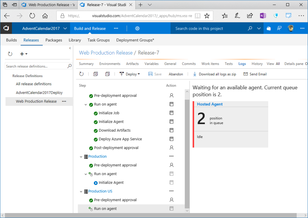The width and height of the screenshot is (308, 218).
Task: Click the Send Email envelope icon
Action: 245,74
